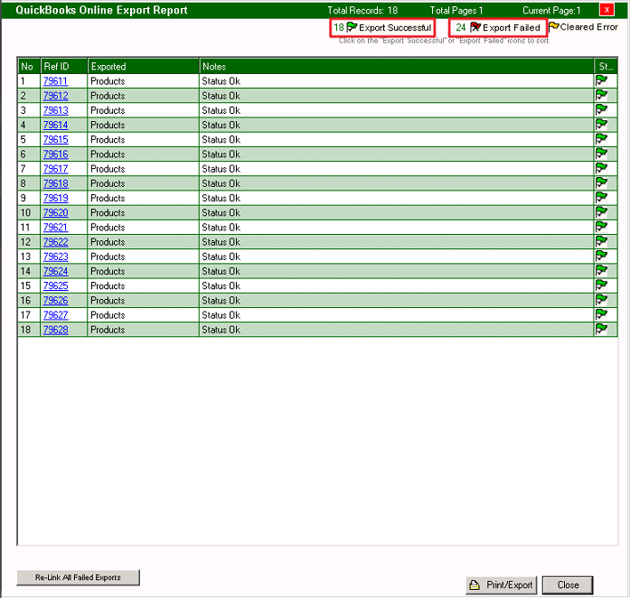Click the Ref ID column header
The height and width of the screenshot is (598, 630).
pyautogui.click(x=64, y=66)
